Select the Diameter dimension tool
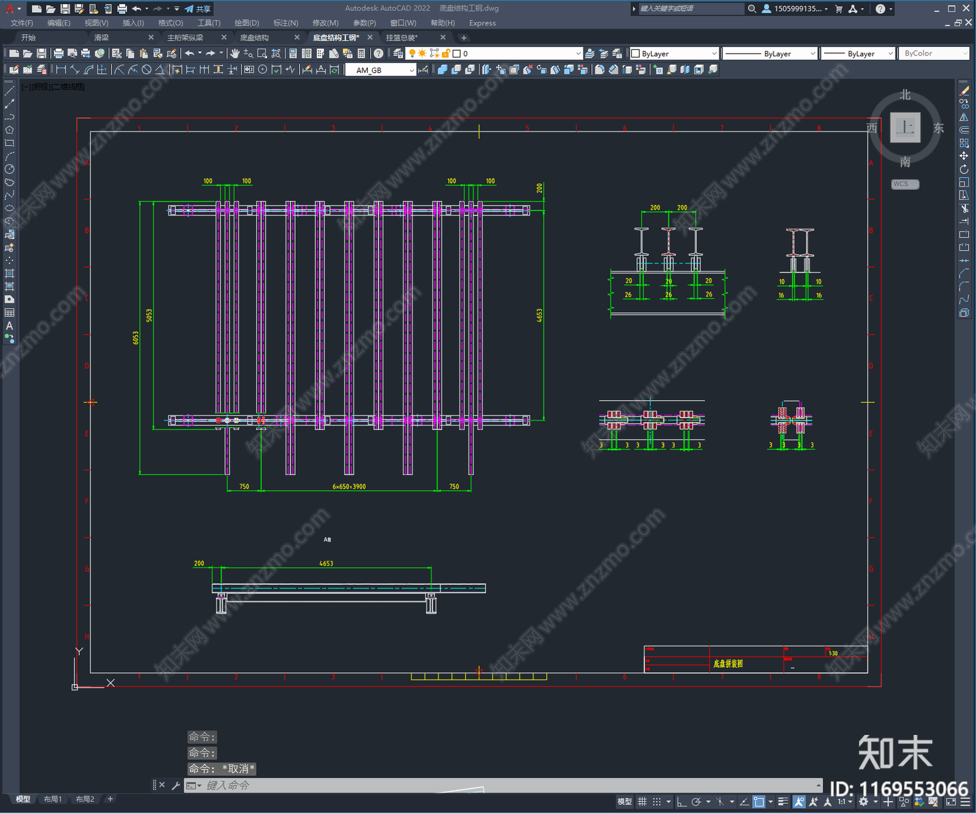The height and width of the screenshot is (813, 976). (146, 70)
